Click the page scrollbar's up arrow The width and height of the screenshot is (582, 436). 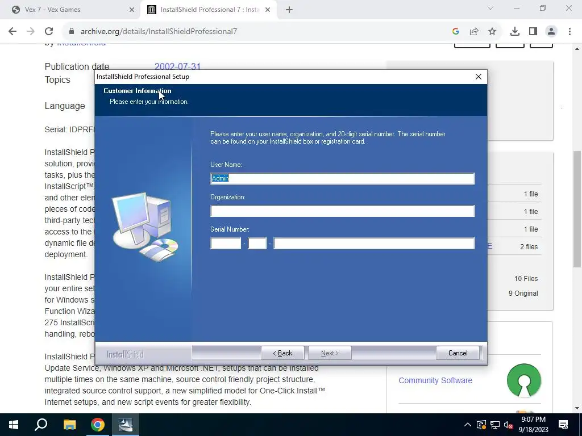click(577, 49)
